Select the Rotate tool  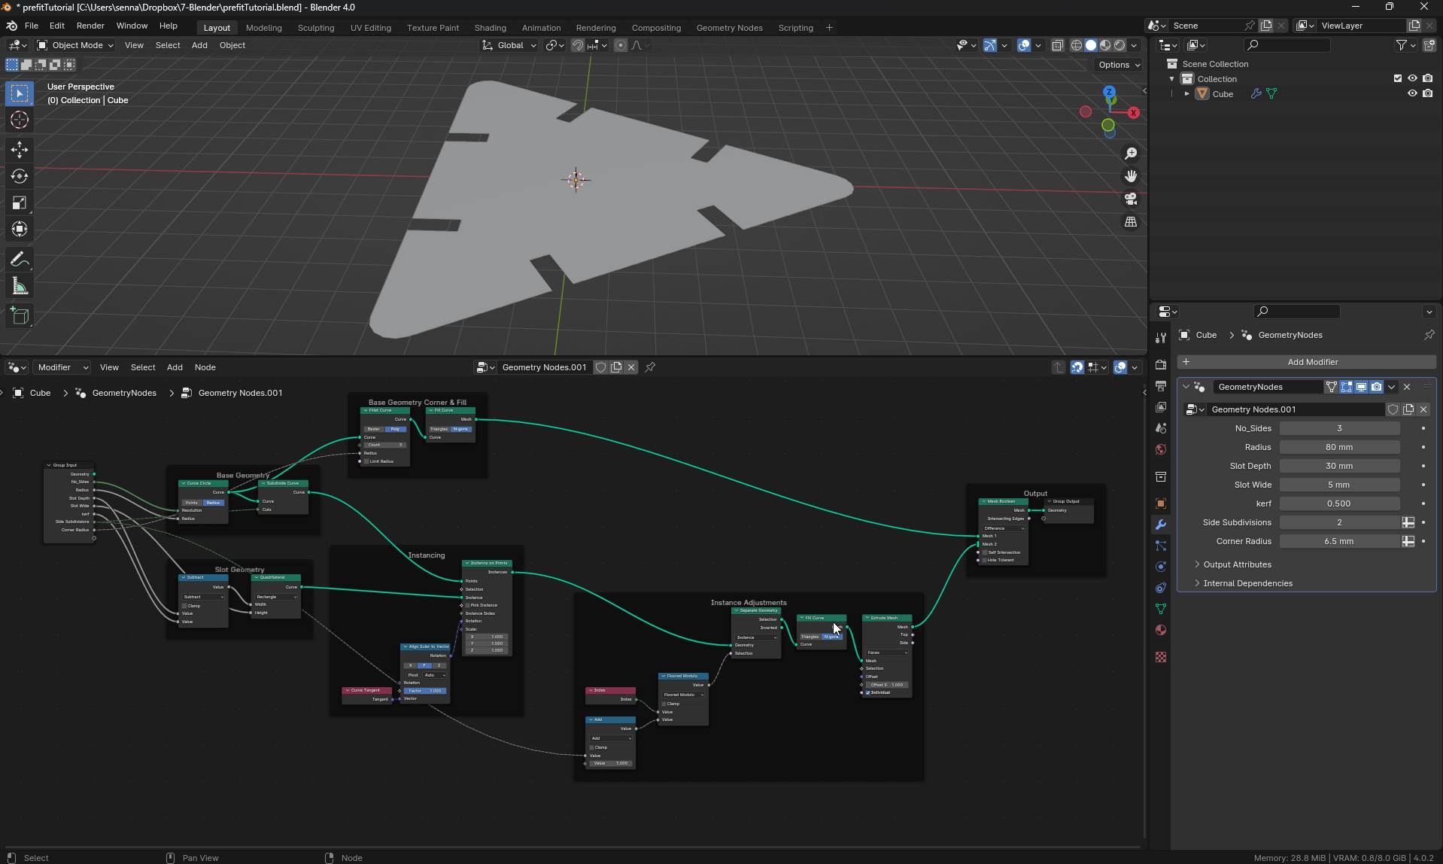[x=20, y=176]
